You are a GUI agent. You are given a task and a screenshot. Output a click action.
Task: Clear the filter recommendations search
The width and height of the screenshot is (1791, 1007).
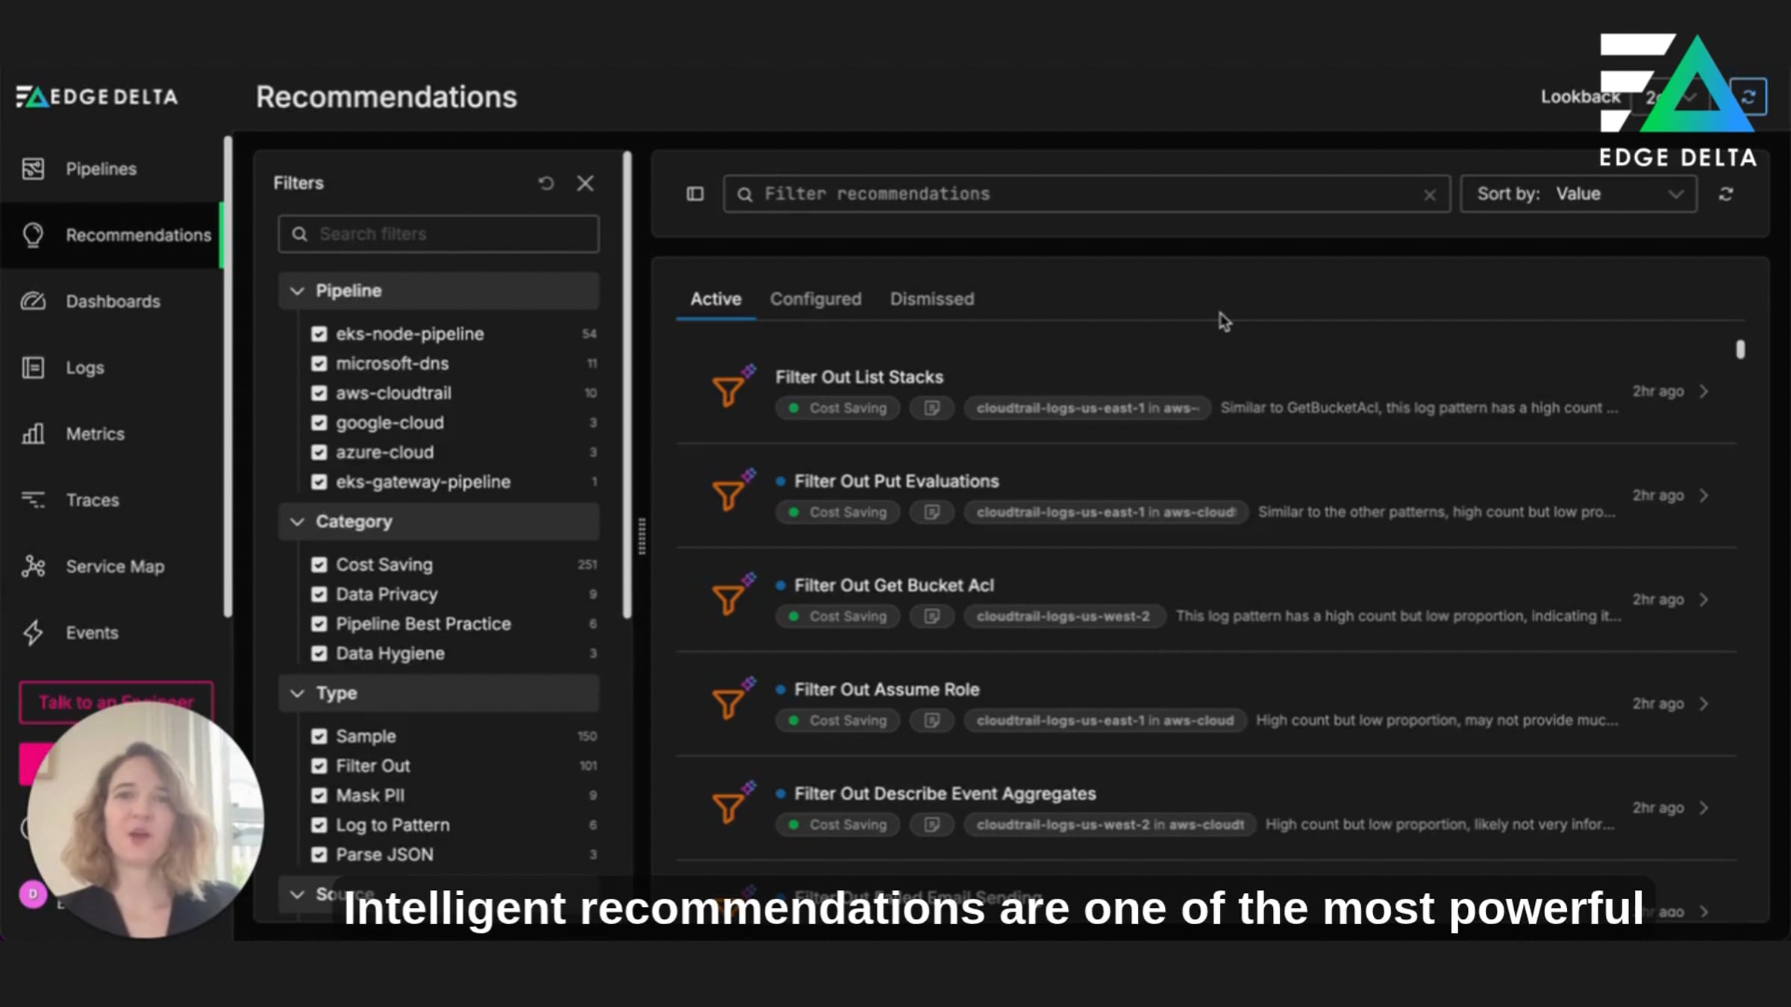pos(1429,195)
